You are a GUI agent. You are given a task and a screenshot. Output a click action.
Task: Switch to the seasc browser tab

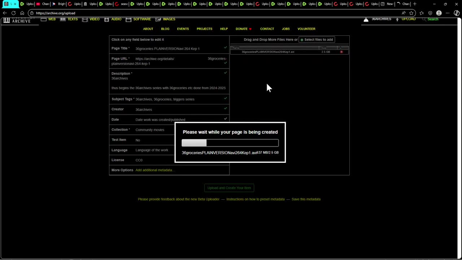coord(122,4)
